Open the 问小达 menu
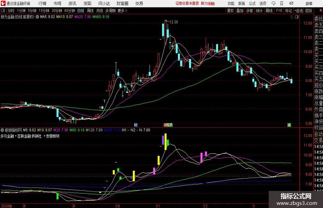The width and height of the screenshot is (323, 208). (x=104, y=3)
